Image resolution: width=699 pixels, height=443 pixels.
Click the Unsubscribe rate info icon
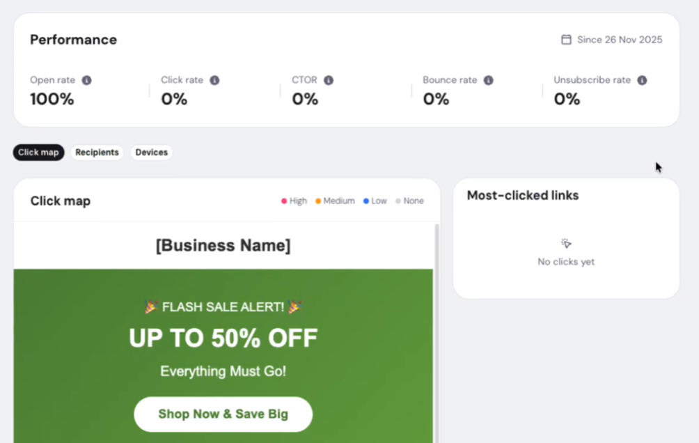[x=642, y=80]
